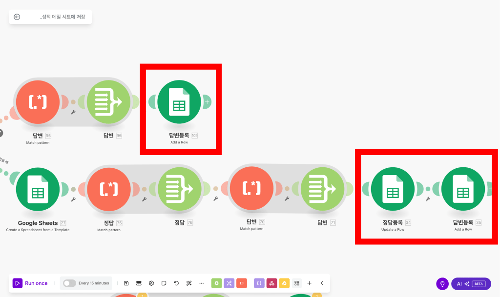Click the 정답등록 Update a Row module
500x297 pixels.
pos(393,189)
